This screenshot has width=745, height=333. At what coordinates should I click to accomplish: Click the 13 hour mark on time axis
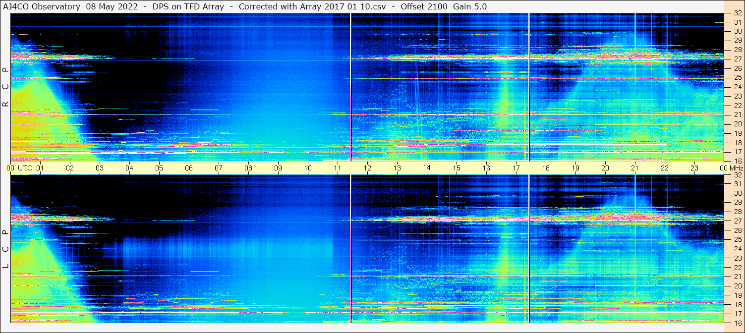click(397, 168)
